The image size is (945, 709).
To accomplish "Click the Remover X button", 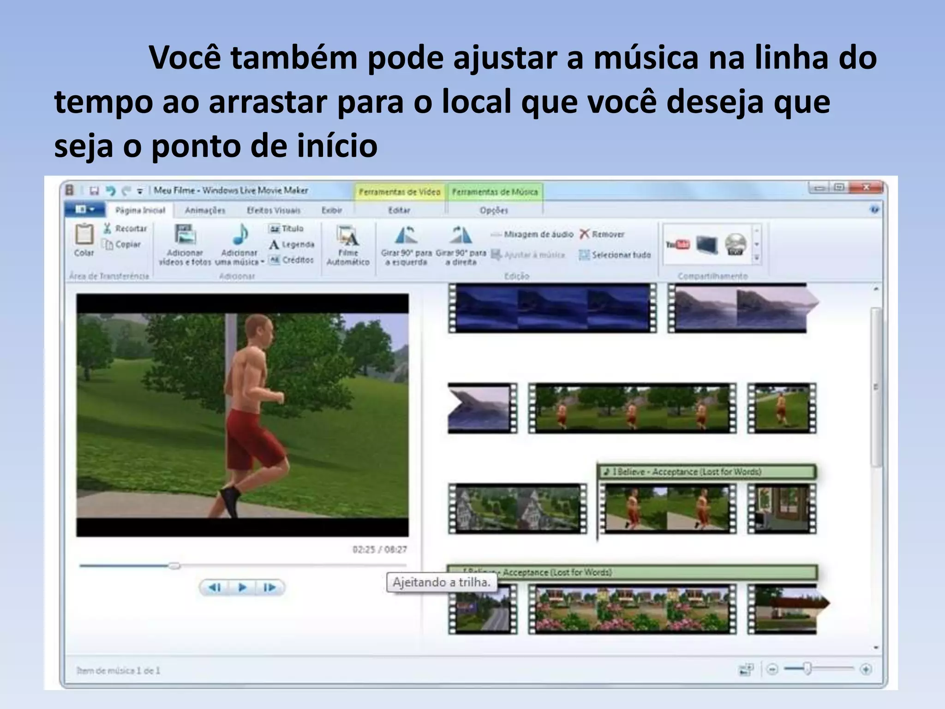I will pyautogui.click(x=602, y=234).
